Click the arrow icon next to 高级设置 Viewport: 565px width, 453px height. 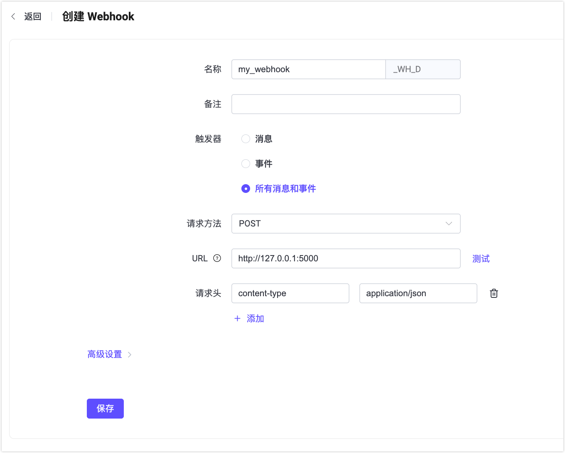pos(130,354)
